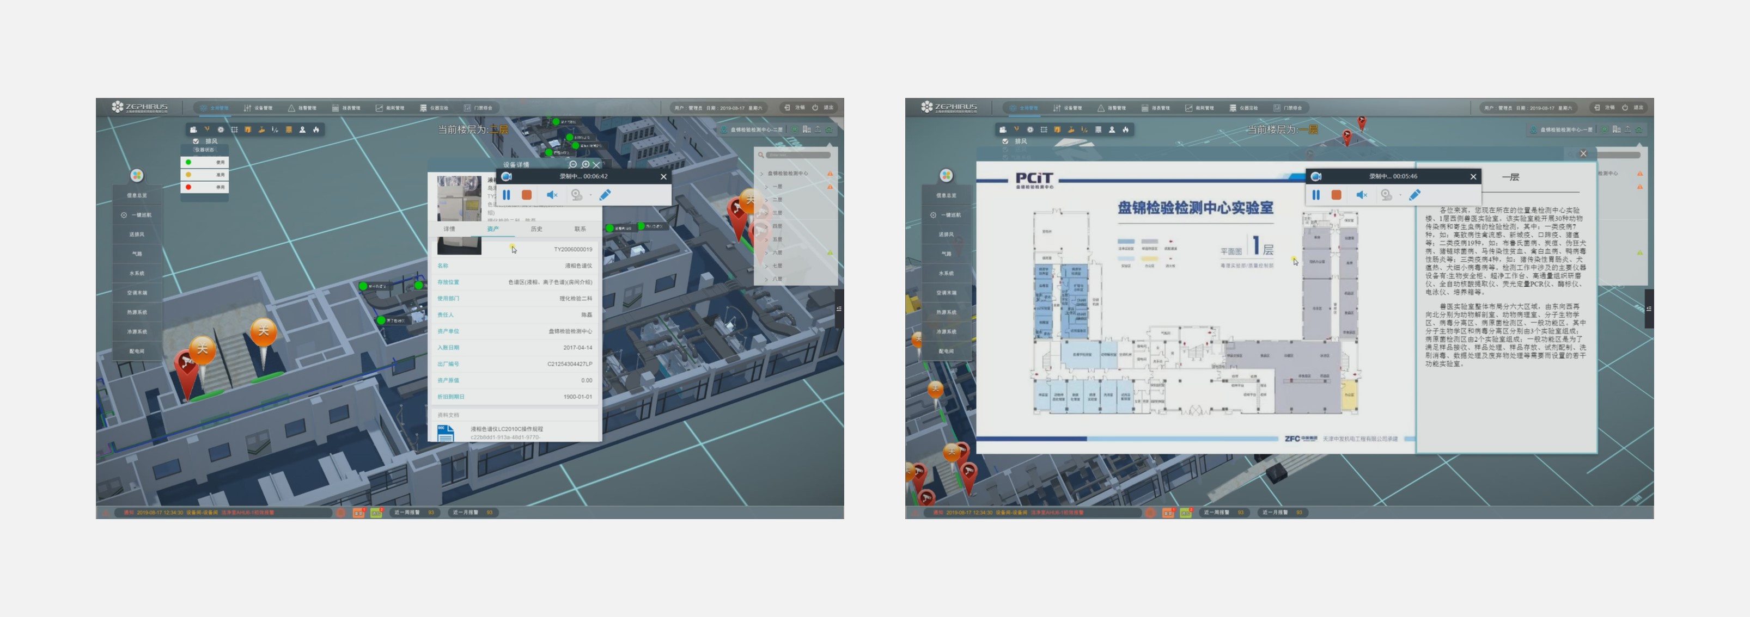
Task: Open 资产 tab in left device panel
Action: [x=492, y=229]
